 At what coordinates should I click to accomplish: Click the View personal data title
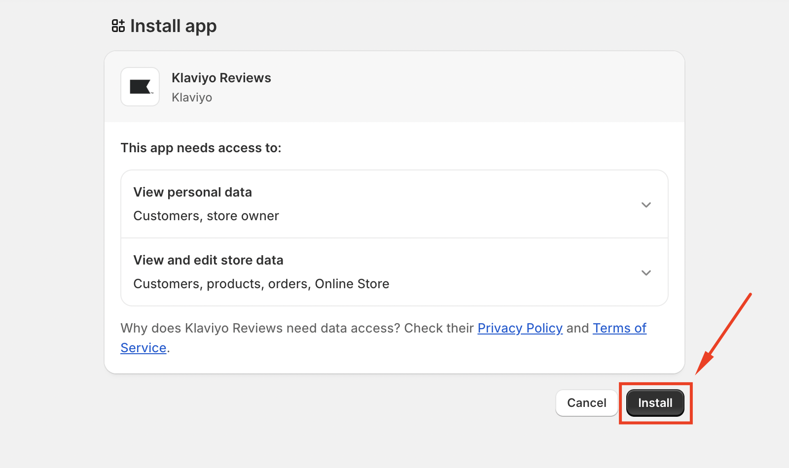point(192,192)
